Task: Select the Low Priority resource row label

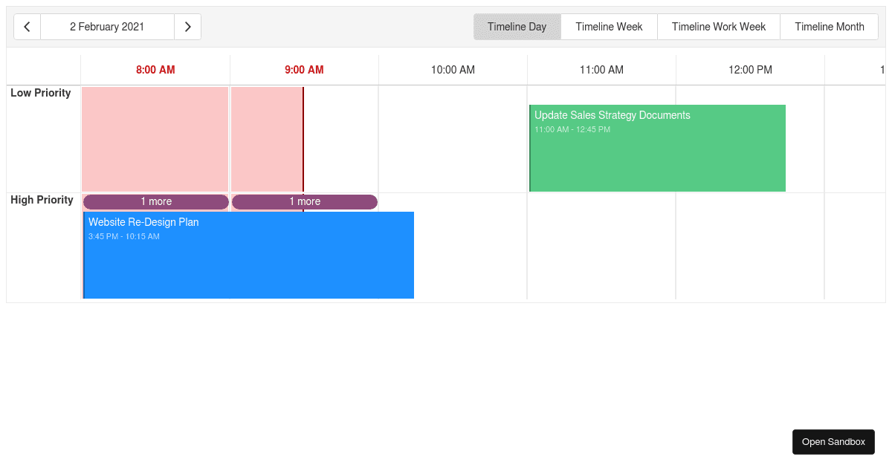Action: [x=42, y=93]
